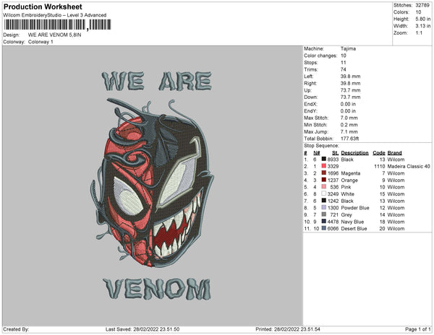Screen dimensions: 434x335
Task: Click the Total Bobbin value "177.63ft"
Action: 349,139
